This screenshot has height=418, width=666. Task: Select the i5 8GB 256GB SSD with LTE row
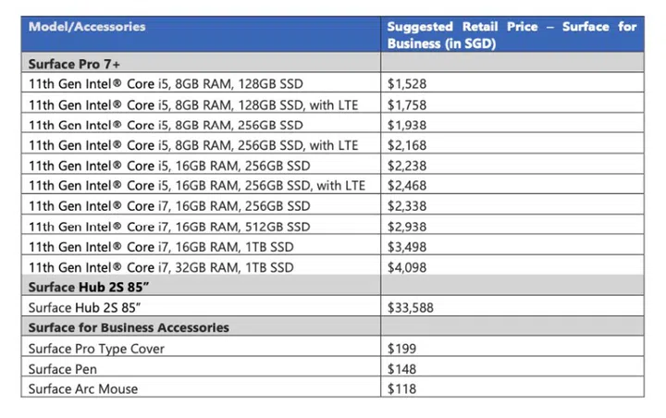coord(193,145)
